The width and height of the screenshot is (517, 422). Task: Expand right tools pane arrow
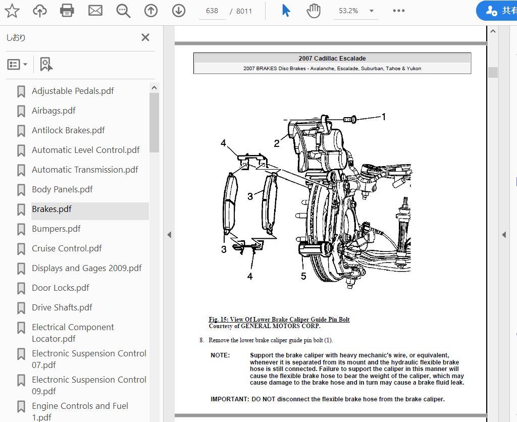point(504,235)
